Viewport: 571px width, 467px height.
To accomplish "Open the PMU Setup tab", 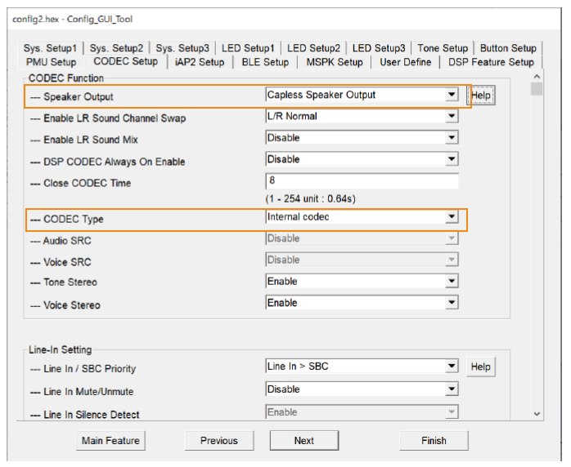I will coord(51,62).
